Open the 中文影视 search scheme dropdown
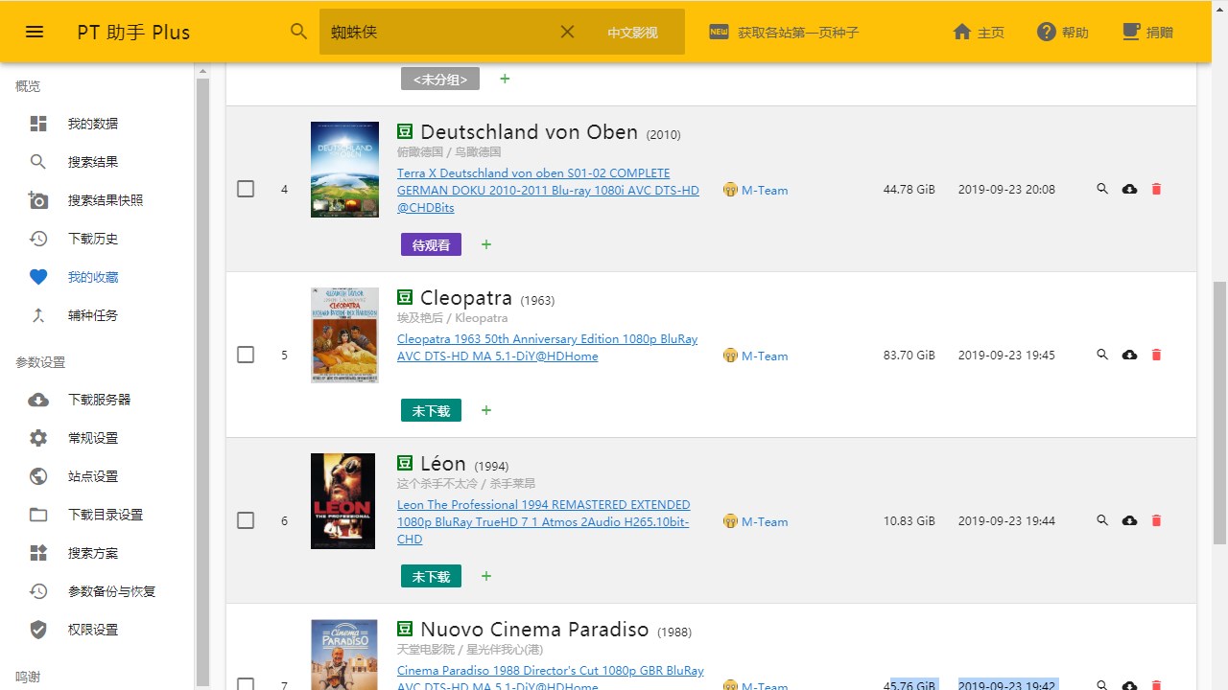Screen dimensions: 1228x690 pyautogui.click(x=632, y=33)
